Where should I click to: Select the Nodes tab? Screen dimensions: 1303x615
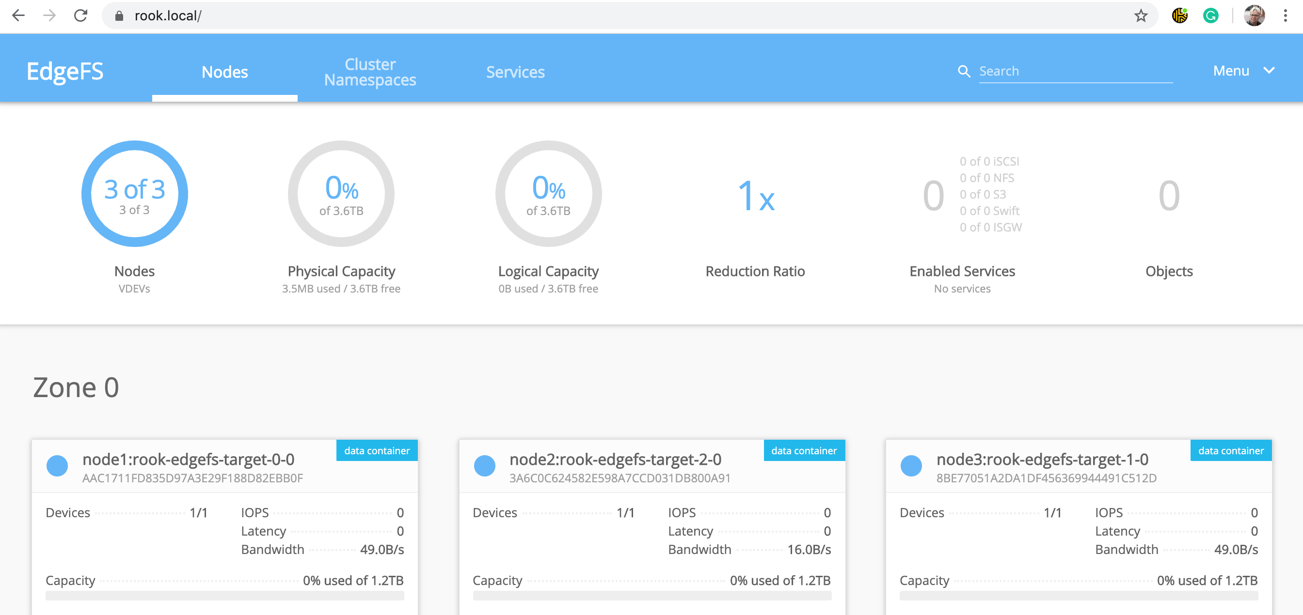[x=224, y=72]
